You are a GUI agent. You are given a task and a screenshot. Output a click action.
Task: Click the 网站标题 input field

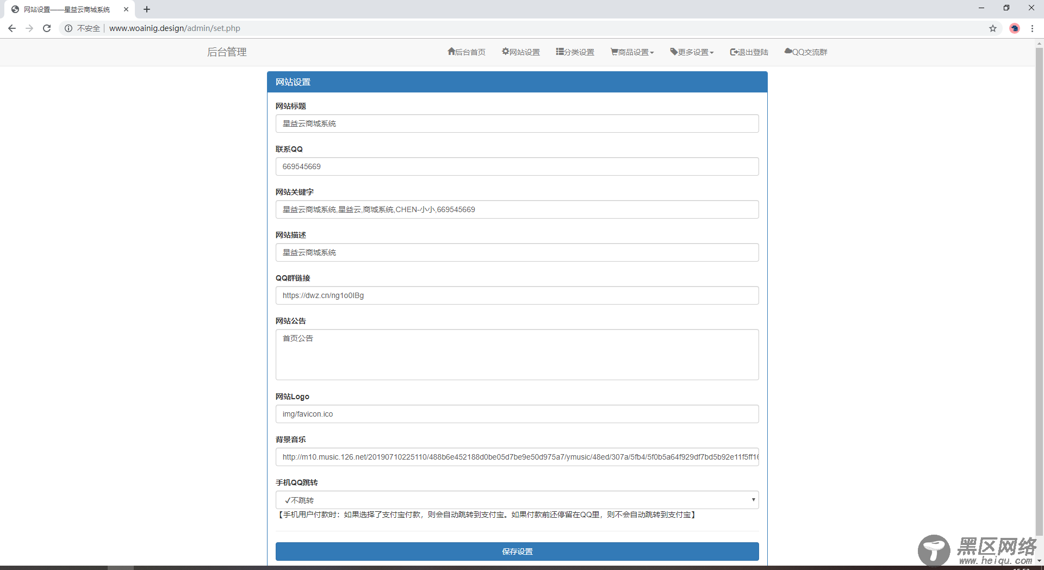pyautogui.click(x=517, y=123)
